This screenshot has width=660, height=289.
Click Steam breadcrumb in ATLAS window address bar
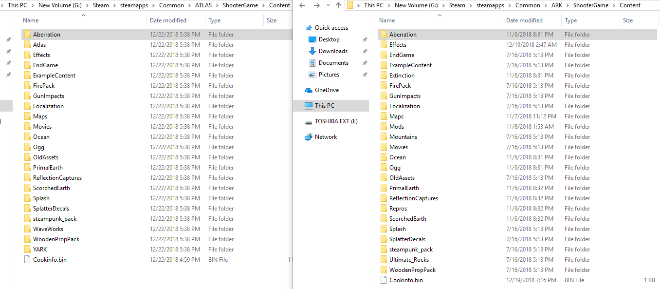point(101,5)
